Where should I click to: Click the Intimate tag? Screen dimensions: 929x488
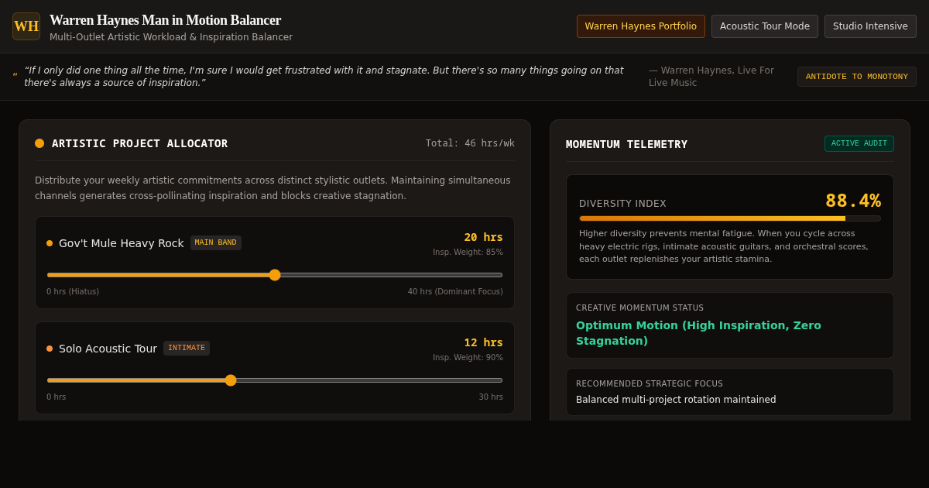point(187,348)
